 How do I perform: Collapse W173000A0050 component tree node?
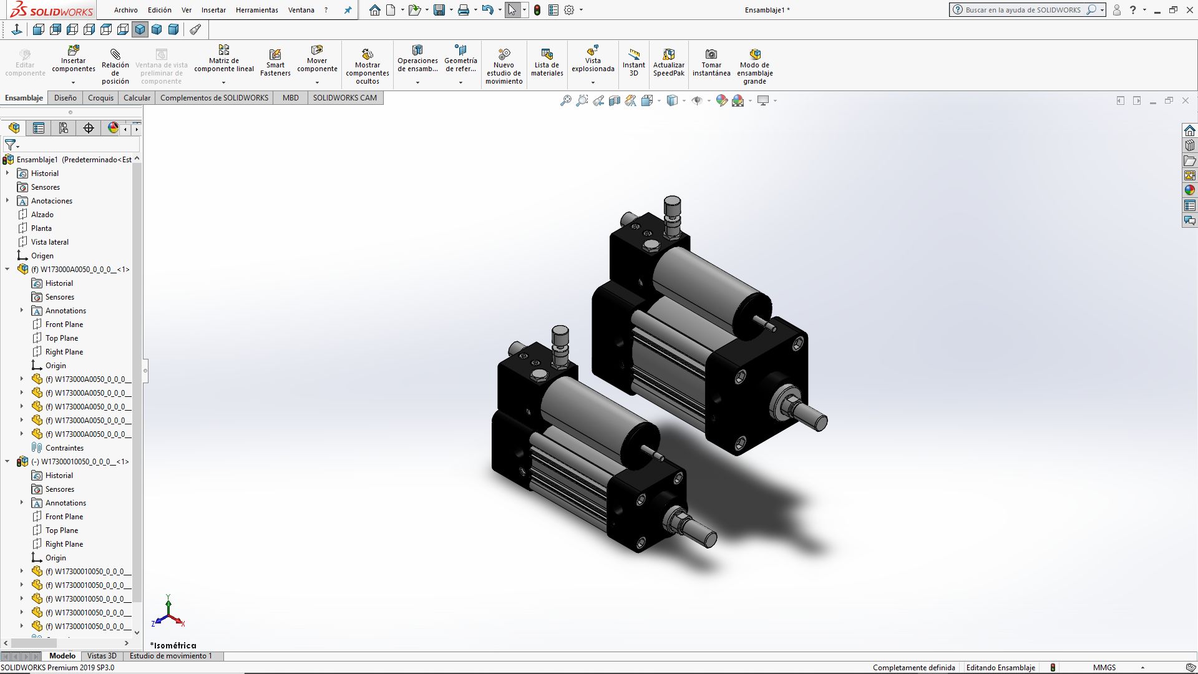pos(7,270)
